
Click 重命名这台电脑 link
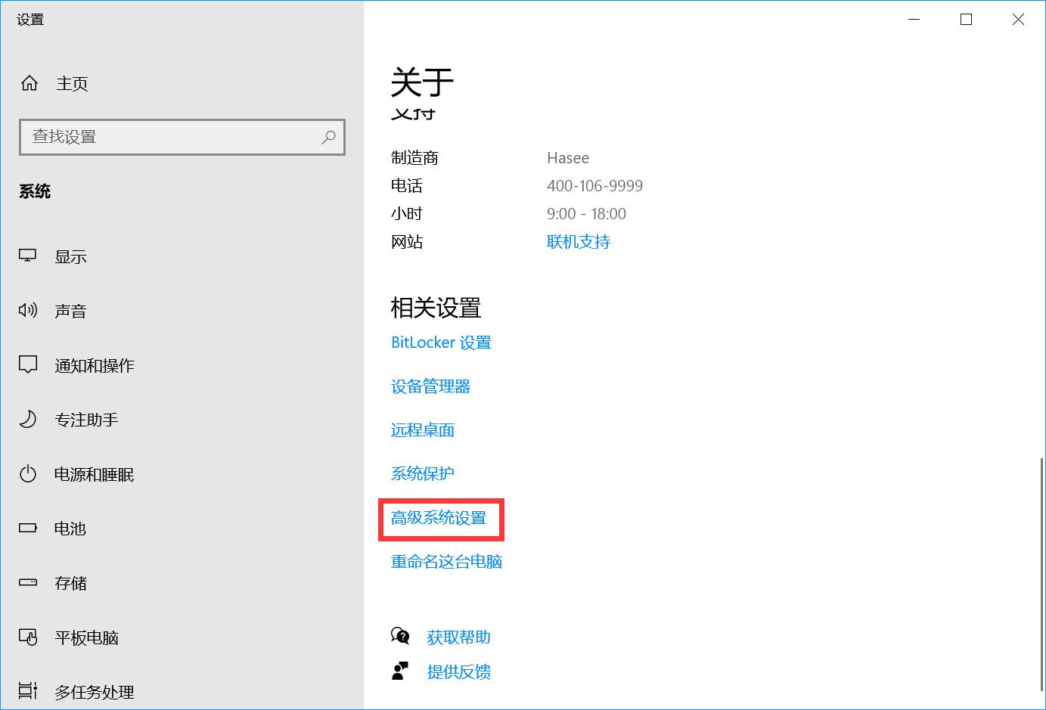[x=446, y=562]
